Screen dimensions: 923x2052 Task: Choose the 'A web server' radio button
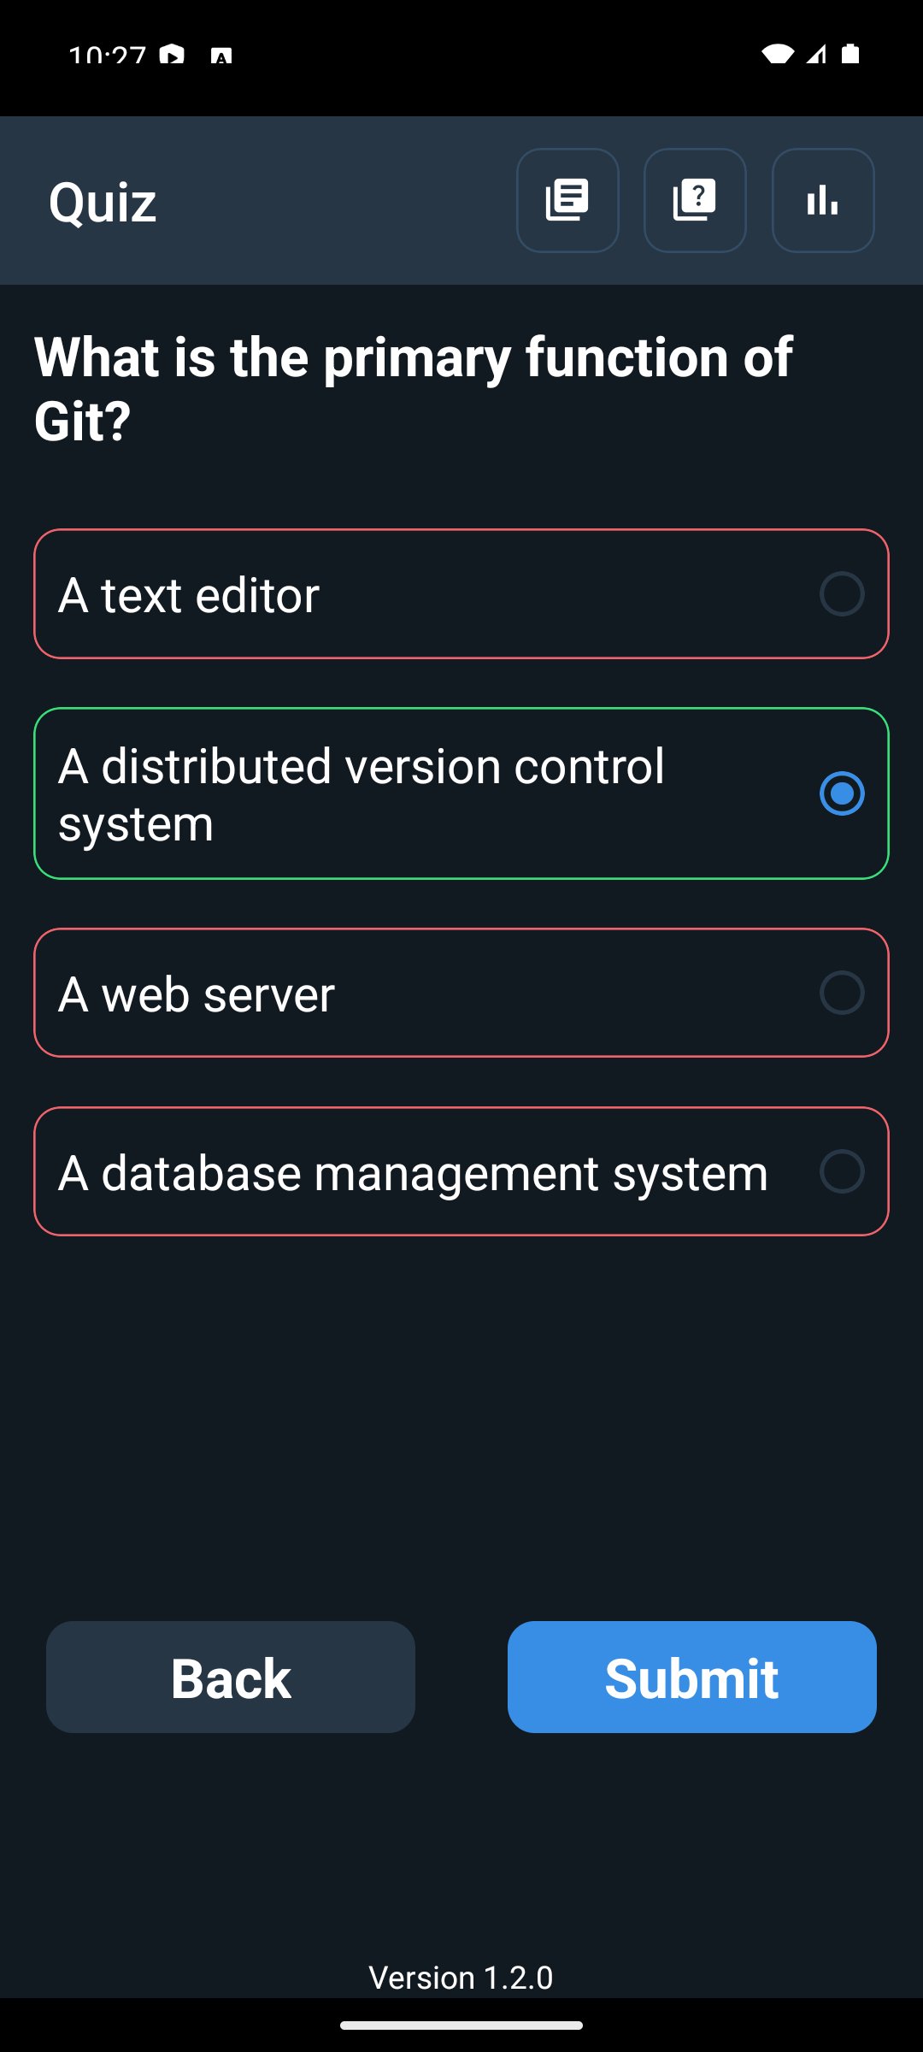pyautogui.click(x=842, y=993)
